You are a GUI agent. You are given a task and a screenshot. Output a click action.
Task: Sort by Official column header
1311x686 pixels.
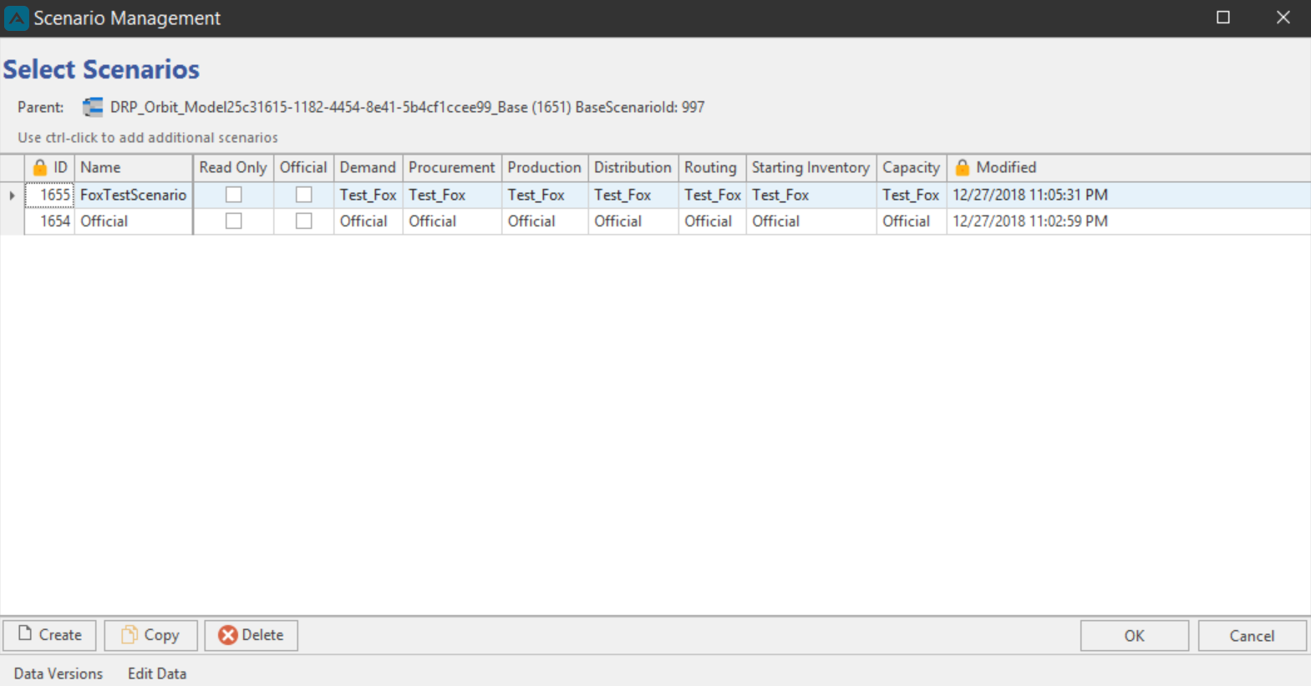point(303,167)
